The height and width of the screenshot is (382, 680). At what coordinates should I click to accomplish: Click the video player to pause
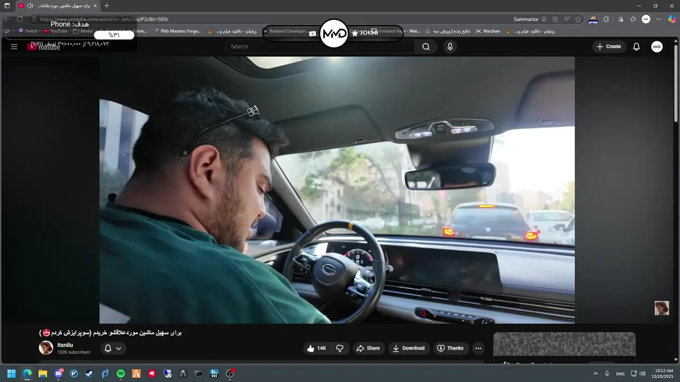pos(337,190)
